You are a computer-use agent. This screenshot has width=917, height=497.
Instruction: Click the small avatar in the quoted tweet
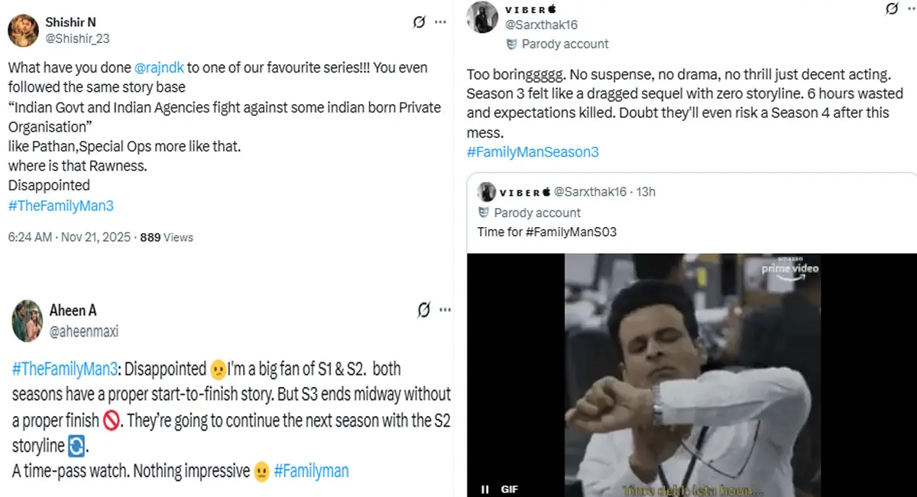click(486, 191)
